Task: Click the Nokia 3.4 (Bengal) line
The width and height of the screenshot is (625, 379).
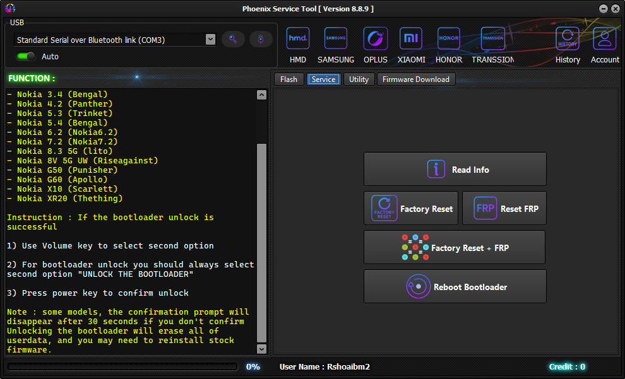Action: tap(57, 95)
